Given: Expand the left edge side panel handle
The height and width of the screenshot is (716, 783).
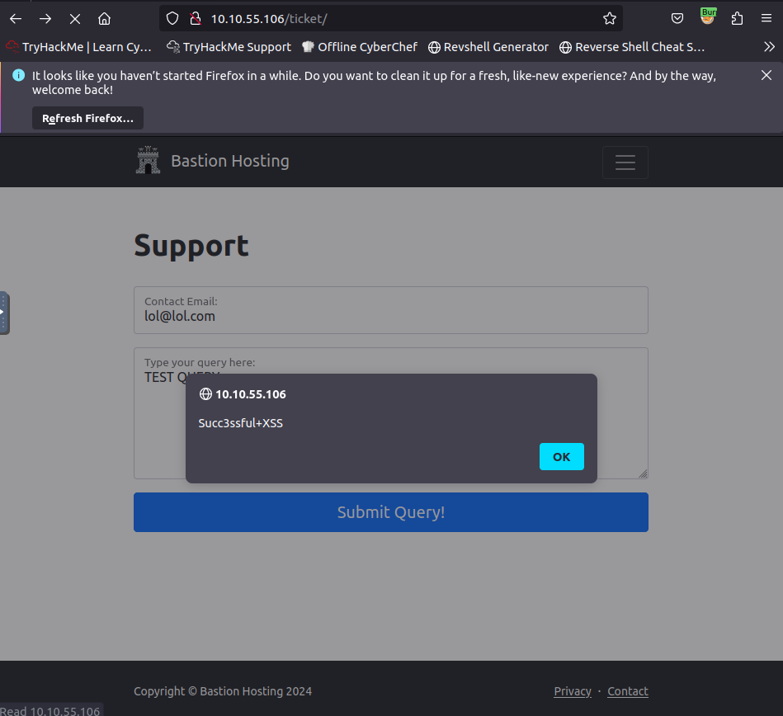Looking at the screenshot, I should point(4,313).
